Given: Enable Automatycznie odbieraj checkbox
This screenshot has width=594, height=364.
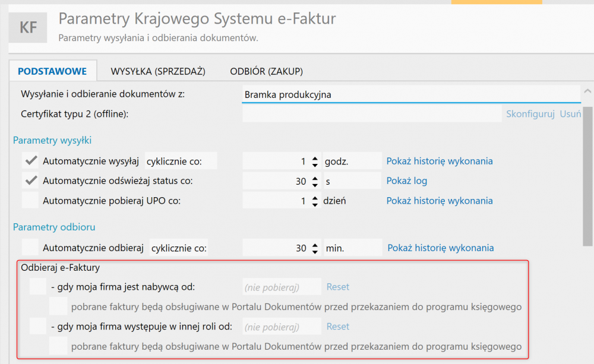Looking at the screenshot, I should click(30, 248).
